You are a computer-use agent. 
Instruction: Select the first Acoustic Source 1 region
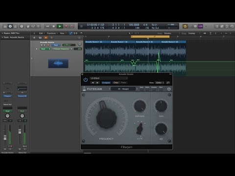coord(97,56)
